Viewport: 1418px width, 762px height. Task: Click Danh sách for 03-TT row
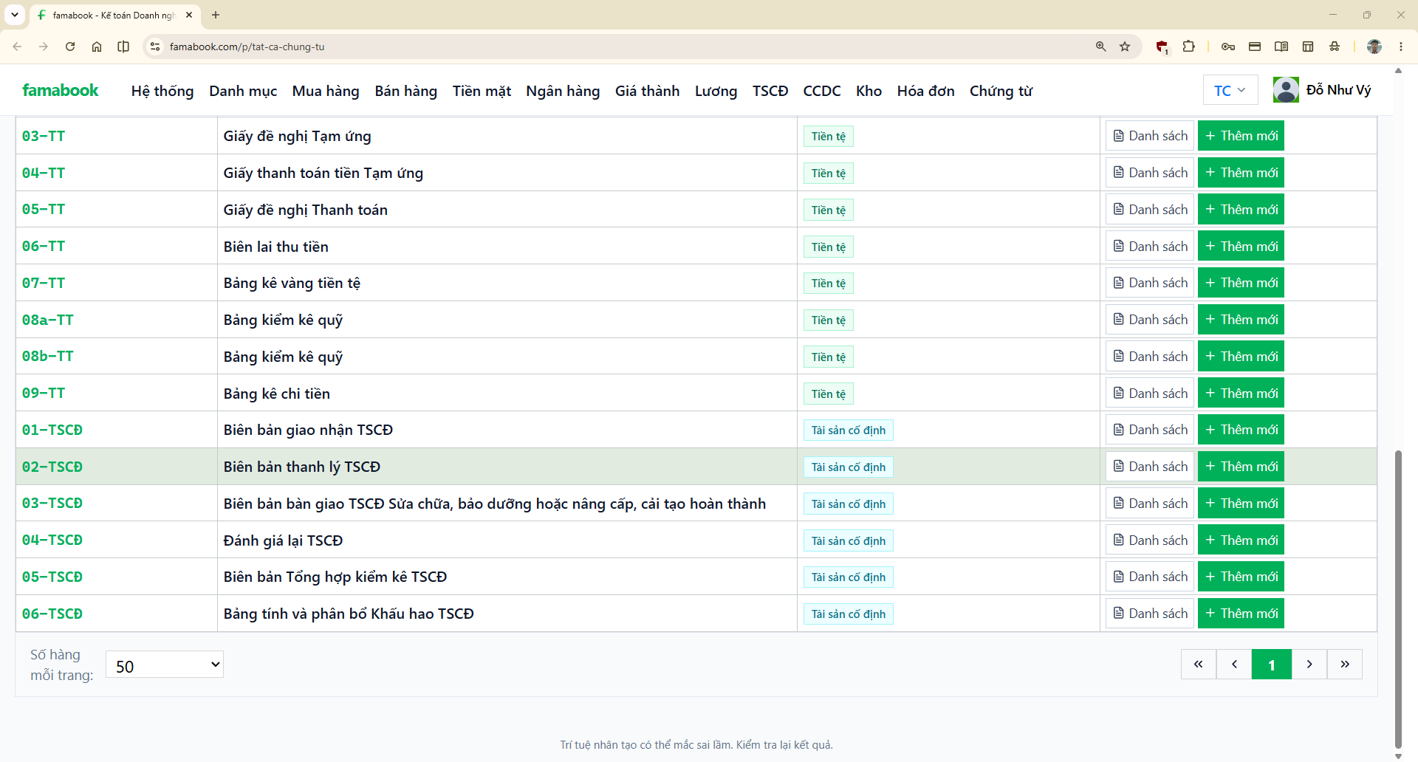coord(1150,136)
